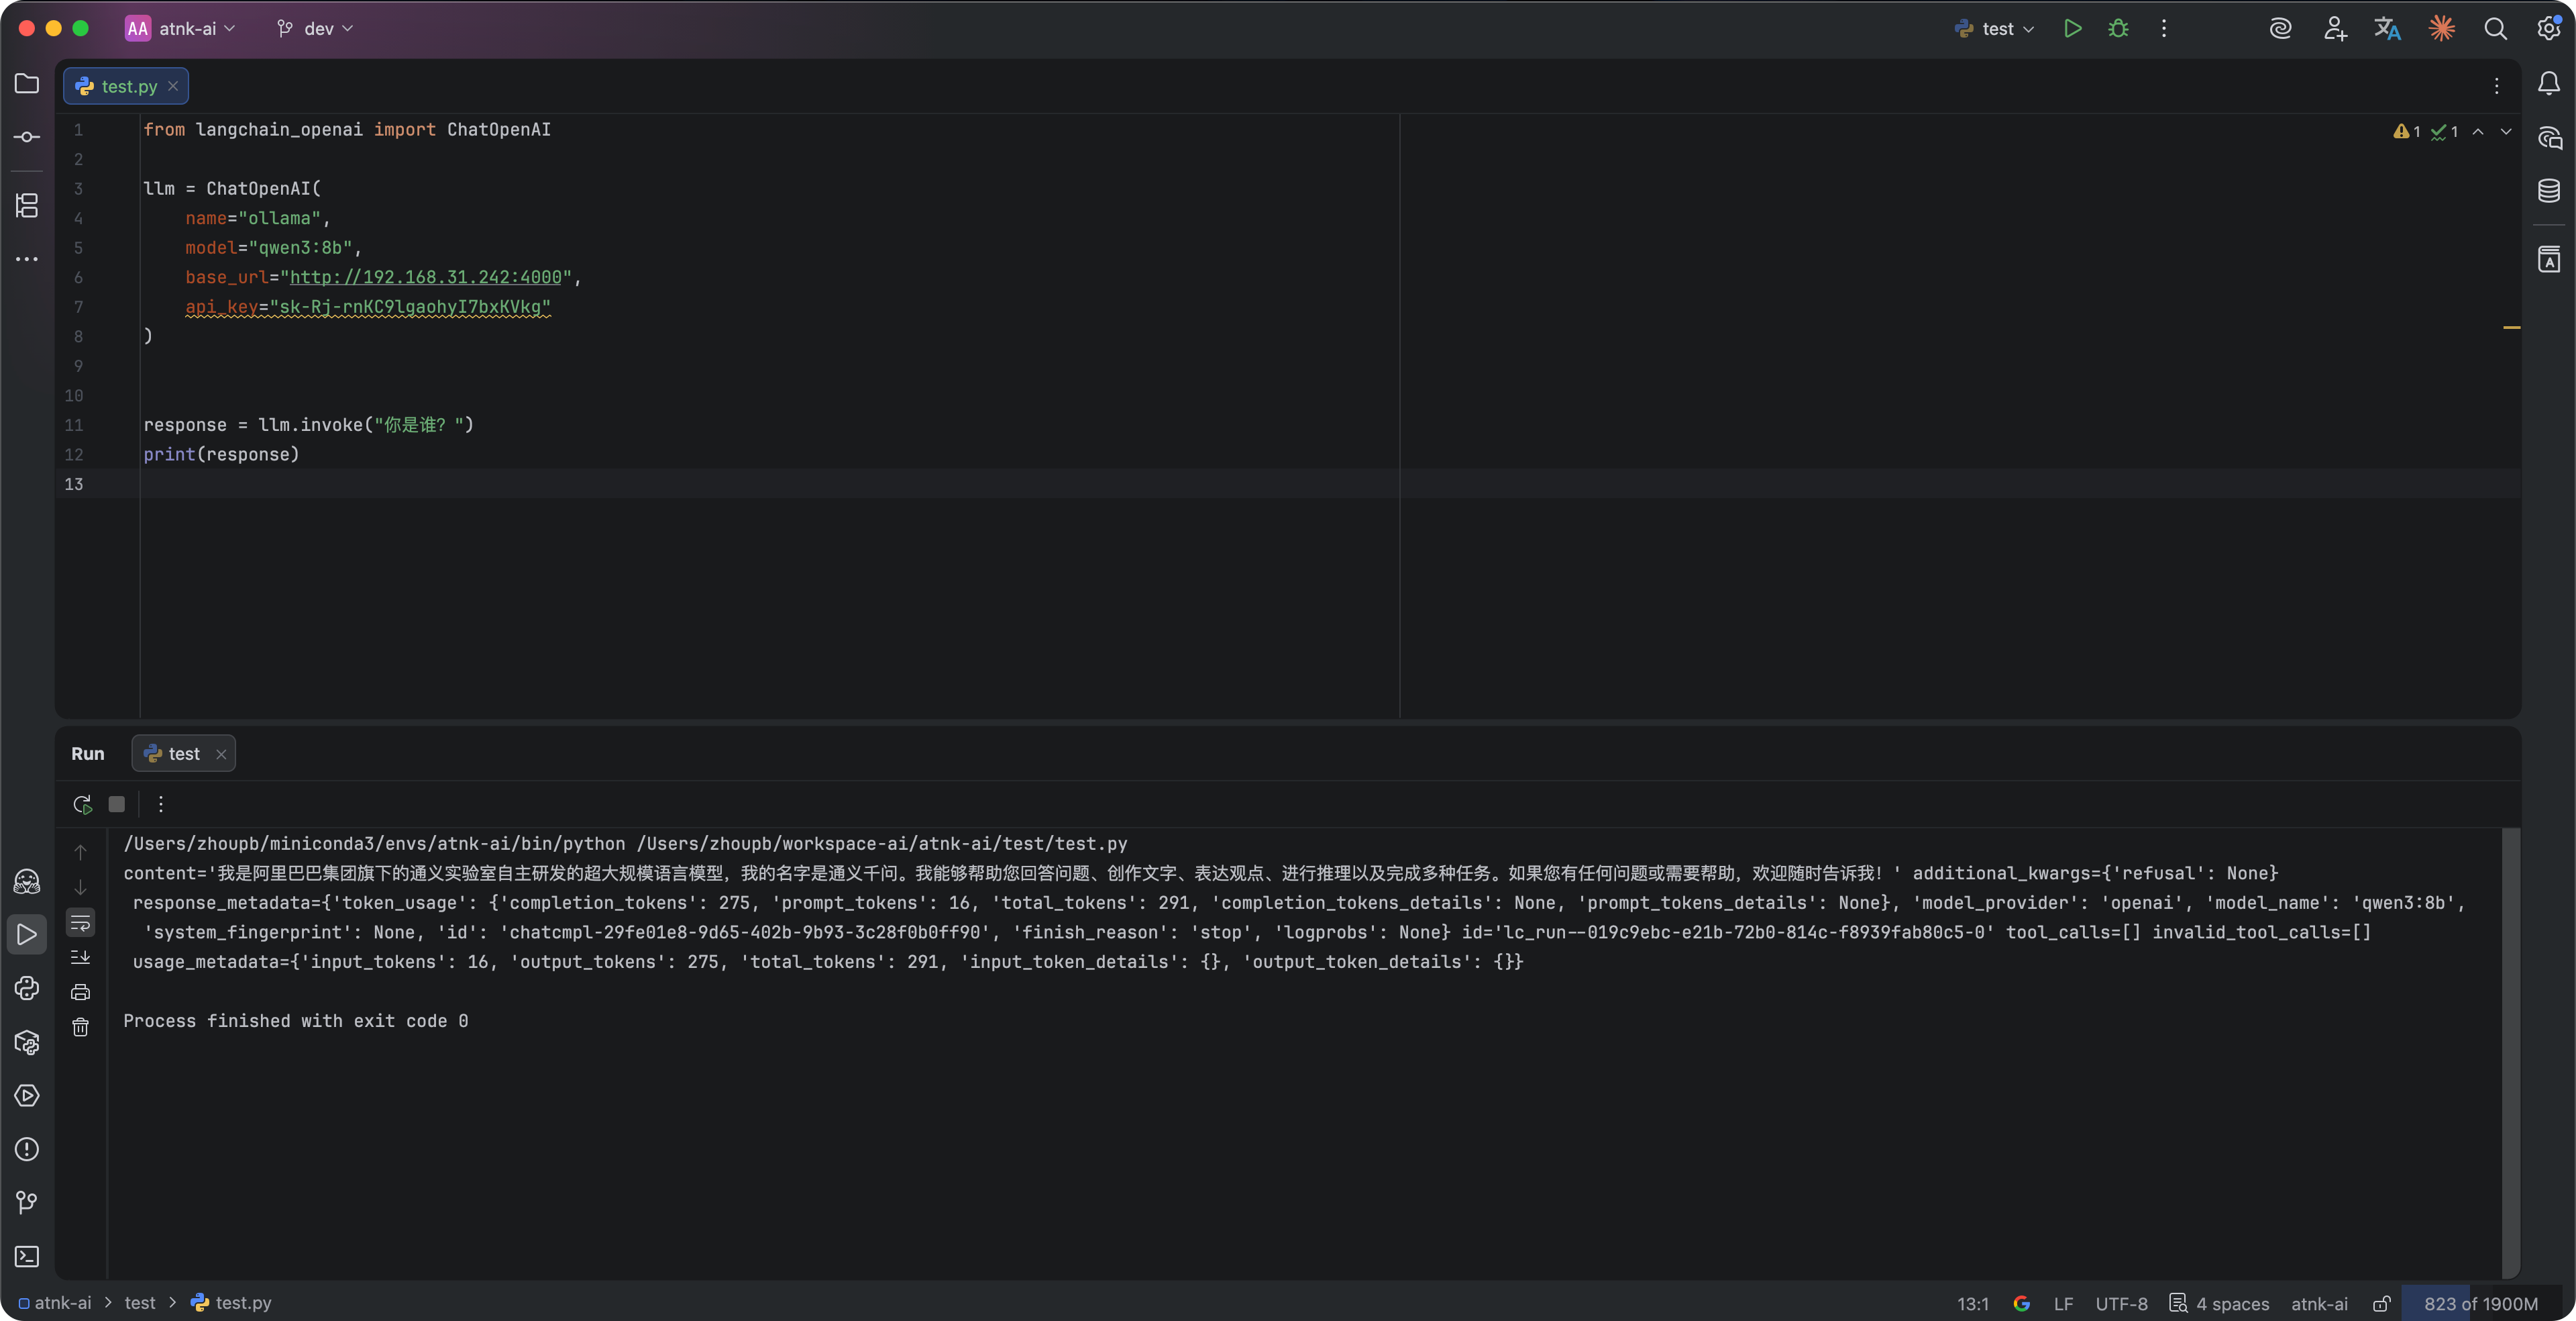Toggle read-only lock in status bar
Screen dimensions: 2576x1321
click(2381, 1303)
